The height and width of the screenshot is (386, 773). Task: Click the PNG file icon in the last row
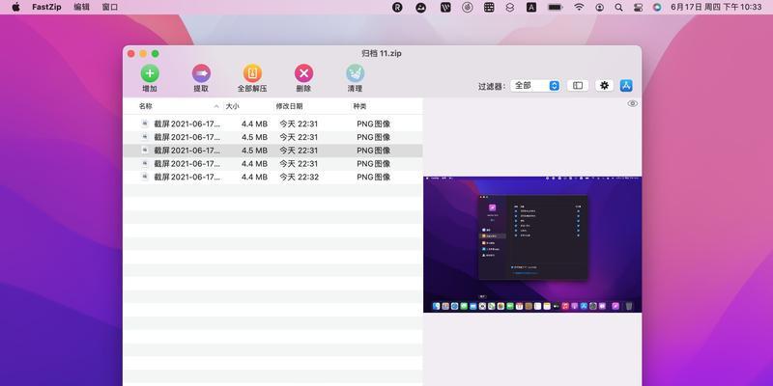coord(144,177)
